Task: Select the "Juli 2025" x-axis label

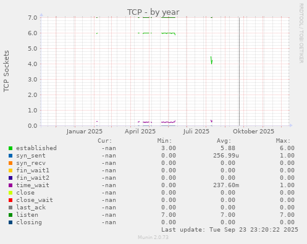Action: 196,132
